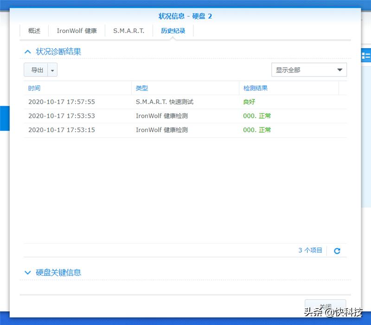The height and width of the screenshot is (325, 371).
Task: Click the active 历史纪录 tab
Action: click(172, 31)
